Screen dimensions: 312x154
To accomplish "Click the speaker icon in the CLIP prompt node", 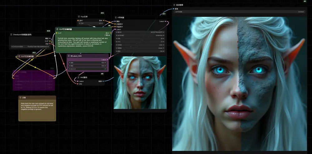I will coord(109,35).
